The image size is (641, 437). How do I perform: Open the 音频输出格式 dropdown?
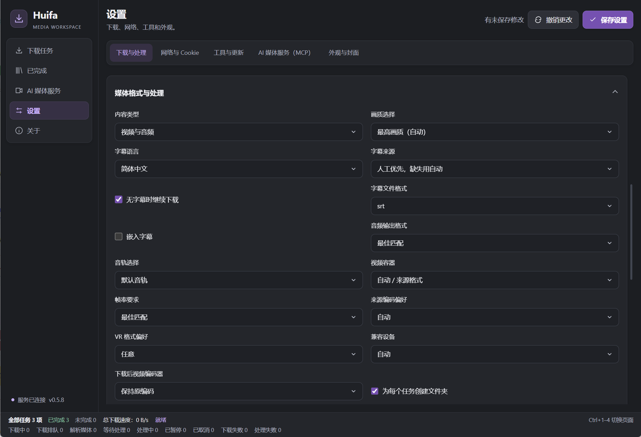point(495,243)
